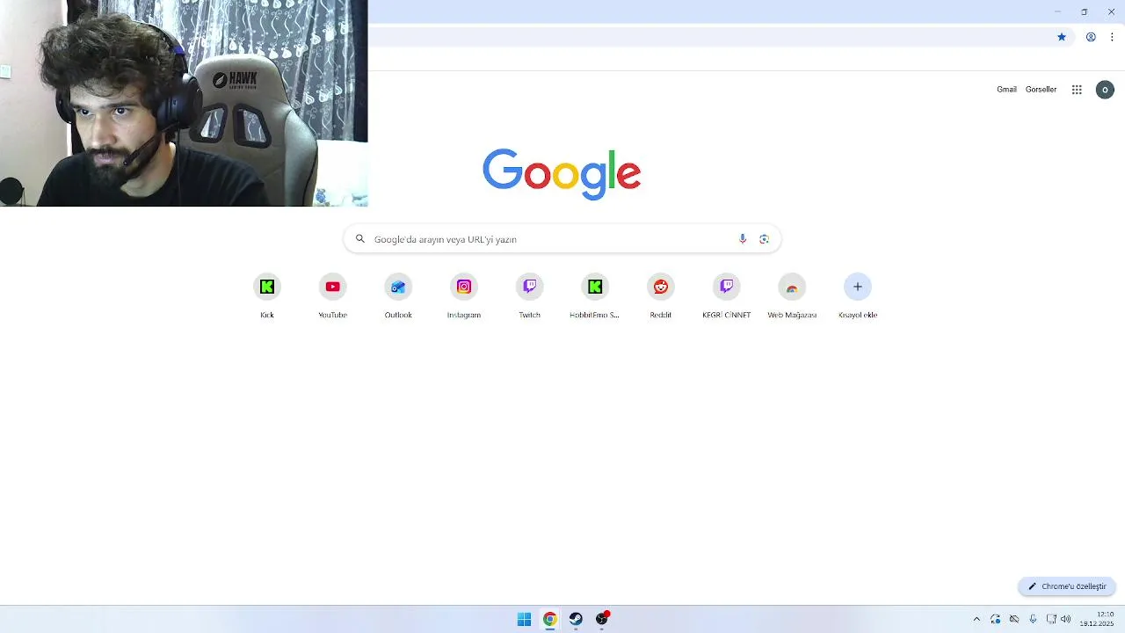Open volume speaker tray icon
The image size is (1125, 633).
[1066, 619]
